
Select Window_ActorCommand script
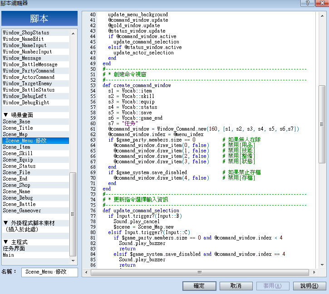36,77
